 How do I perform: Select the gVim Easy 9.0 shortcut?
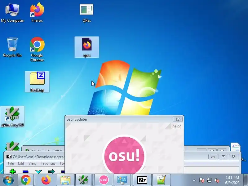12,117
